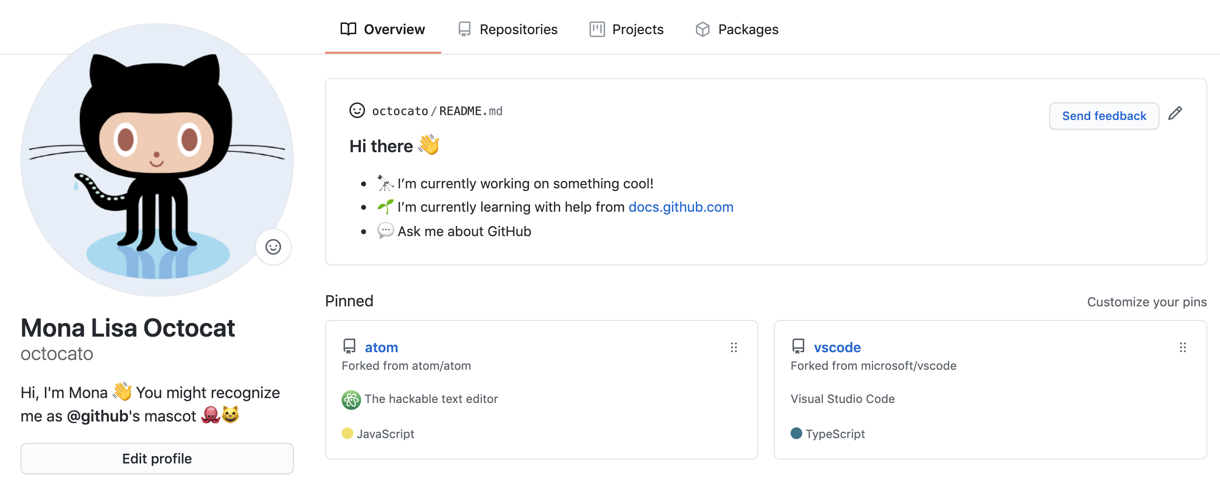Click the yellow JavaScript language color dot
Image resolution: width=1220 pixels, height=482 pixels.
(x=348, y=434)
